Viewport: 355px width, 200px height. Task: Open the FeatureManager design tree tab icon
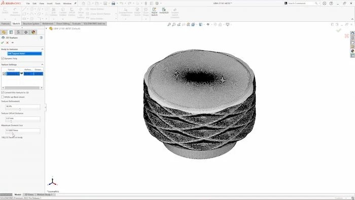point(4,32)
